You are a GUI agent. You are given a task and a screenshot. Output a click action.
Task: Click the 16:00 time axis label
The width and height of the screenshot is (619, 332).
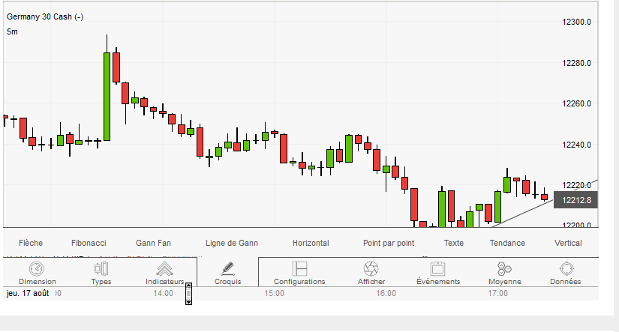386,293
